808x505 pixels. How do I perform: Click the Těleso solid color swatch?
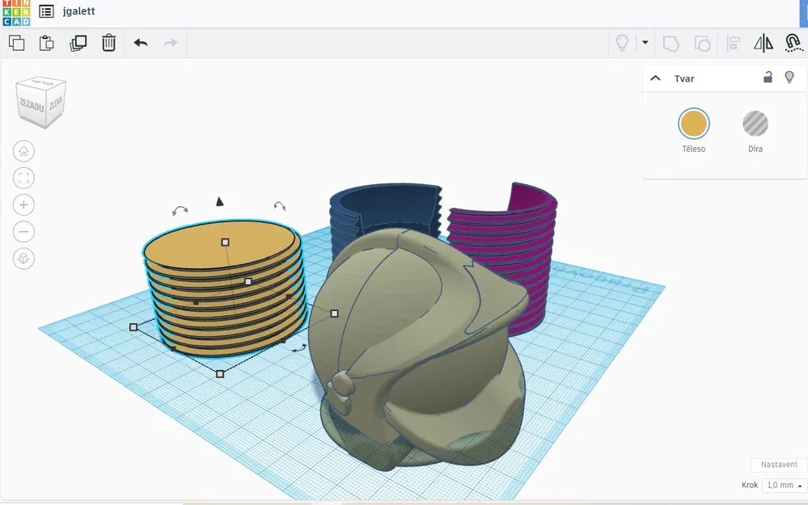pyautogui.click(x=694, y=124)
